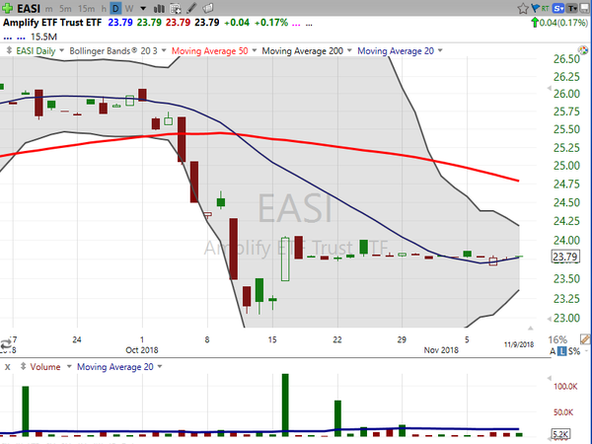The width and height of the screenshot is (592, 444).
Task: Click the add indicator template icon
Action: click(x=176, y=8)
